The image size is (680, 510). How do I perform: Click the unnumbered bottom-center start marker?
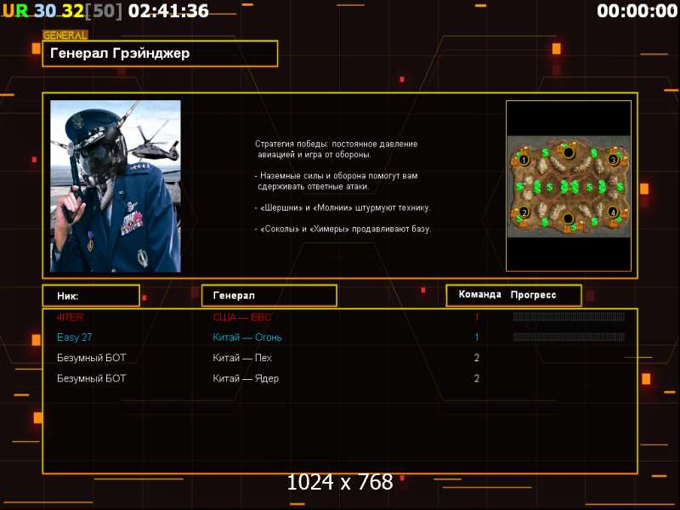pos(568,219)
